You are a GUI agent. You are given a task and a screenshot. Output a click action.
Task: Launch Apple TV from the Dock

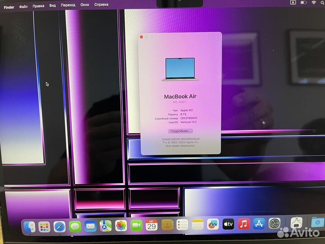(x=228, y=224)
